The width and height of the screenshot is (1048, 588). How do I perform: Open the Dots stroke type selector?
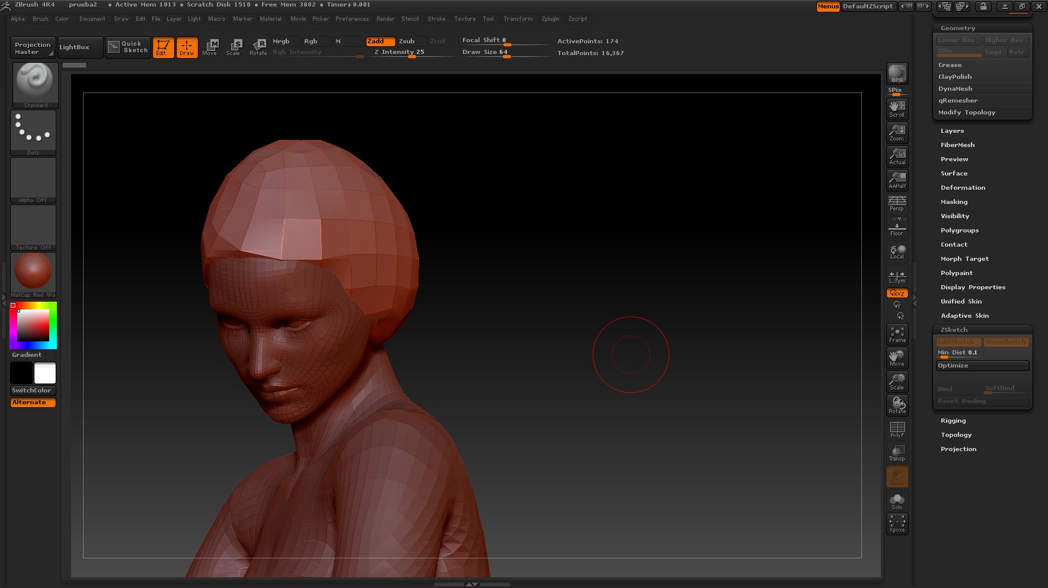tap(33, 132)
